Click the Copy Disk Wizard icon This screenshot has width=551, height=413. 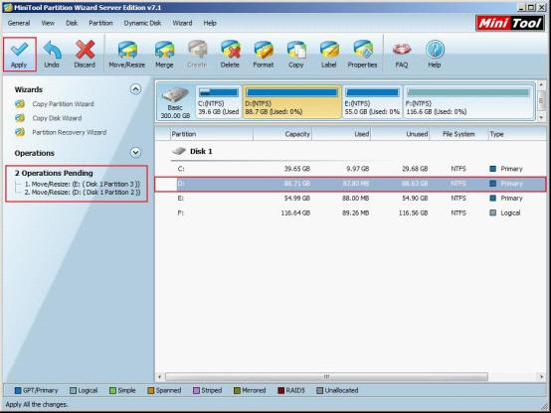[20, 118]
